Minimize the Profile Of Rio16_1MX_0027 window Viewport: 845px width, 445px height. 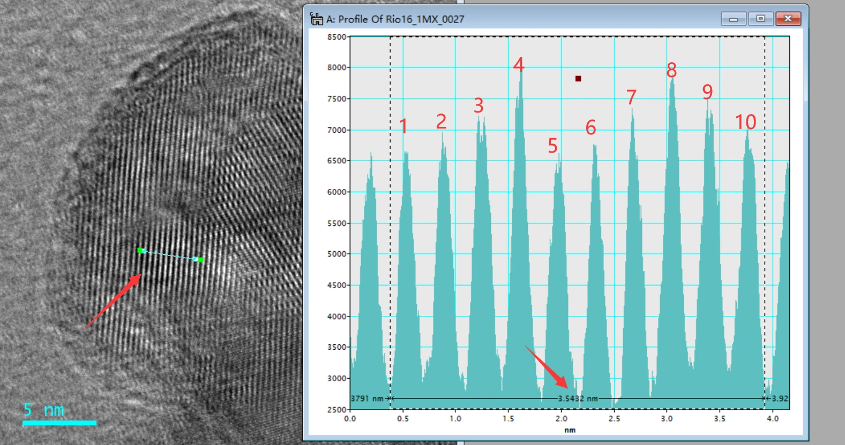point(734,19)
